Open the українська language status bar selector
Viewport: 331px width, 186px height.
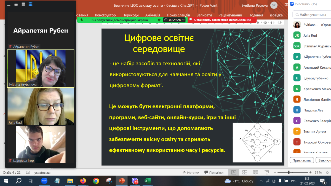pos(42,172)
